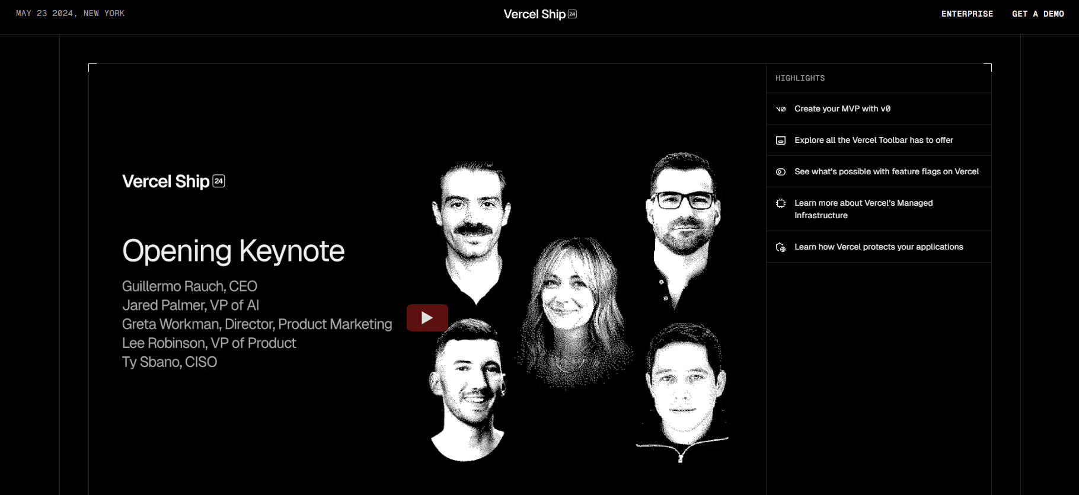This screenshot has height=495, width=1079.
Task: Open Learn how Vercel protects your applications
Action: point(879,247)
